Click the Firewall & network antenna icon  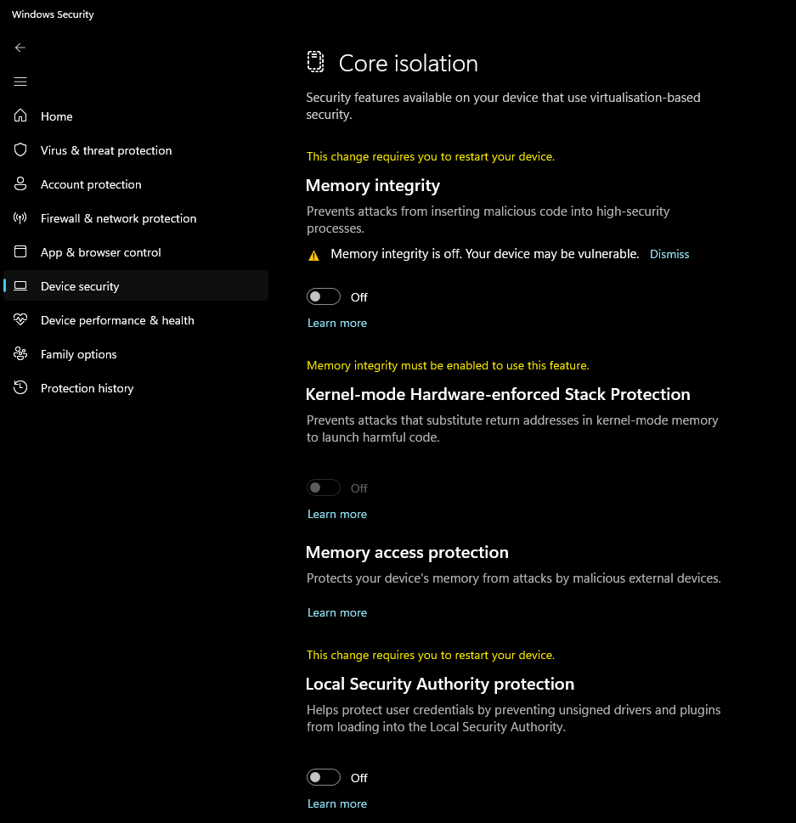[20, 217]
